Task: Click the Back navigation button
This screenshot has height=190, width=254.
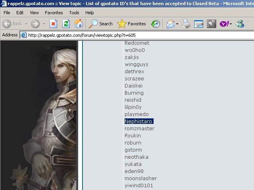Action: coord(12,24)
